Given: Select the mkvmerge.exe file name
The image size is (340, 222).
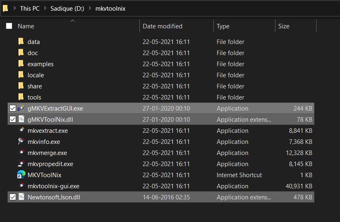Looking at the screenshot, I should 47,153.
